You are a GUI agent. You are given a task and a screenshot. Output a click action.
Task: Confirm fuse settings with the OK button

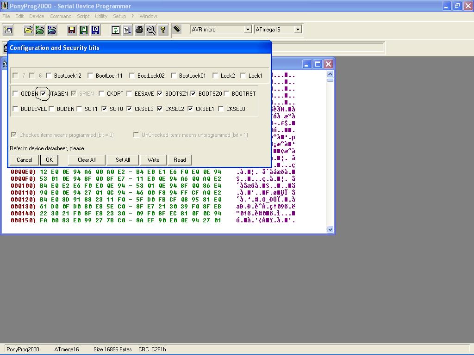[x=49, y=160]
